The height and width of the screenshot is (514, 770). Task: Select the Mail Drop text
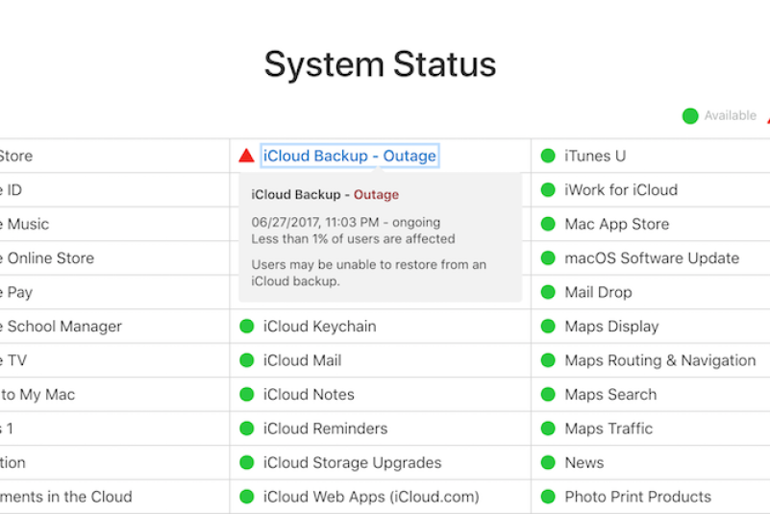click(x=598, y=293)
